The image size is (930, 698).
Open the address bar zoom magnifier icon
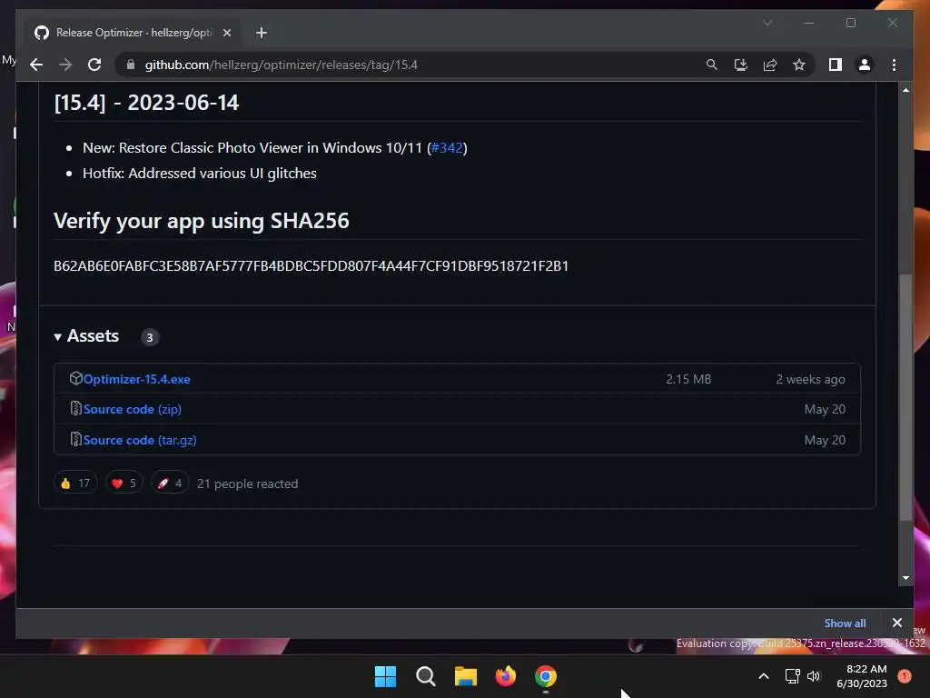click(x=712, y=65)
